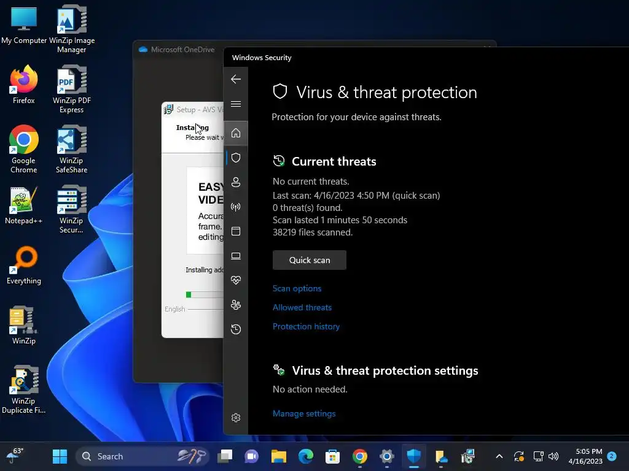Select the Notepad++ desktop shortcut

24,205
